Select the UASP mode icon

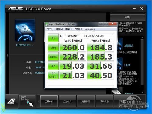click(x=120, y=64)
